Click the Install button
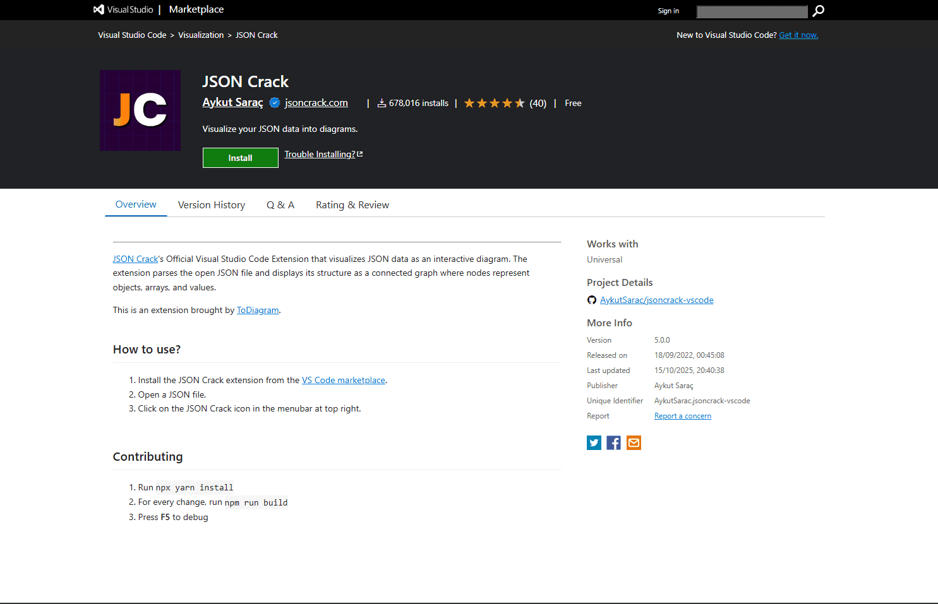The height and width of the screenshot is (604, 938). [x=240, y=157]
